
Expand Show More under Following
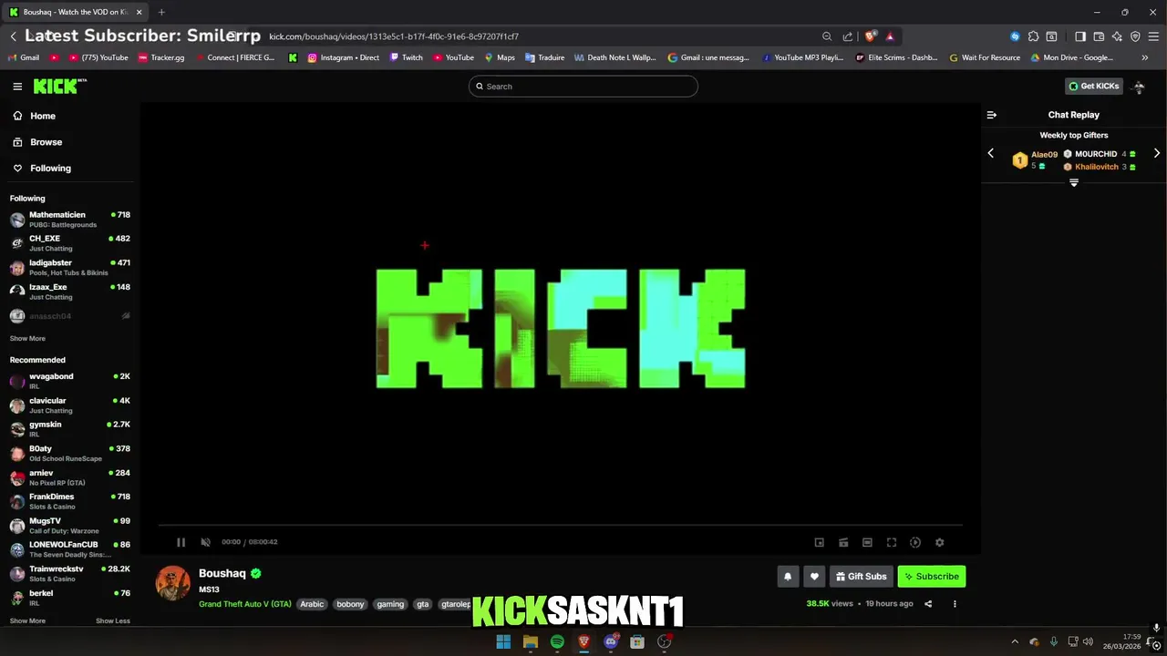click(27, 338)
